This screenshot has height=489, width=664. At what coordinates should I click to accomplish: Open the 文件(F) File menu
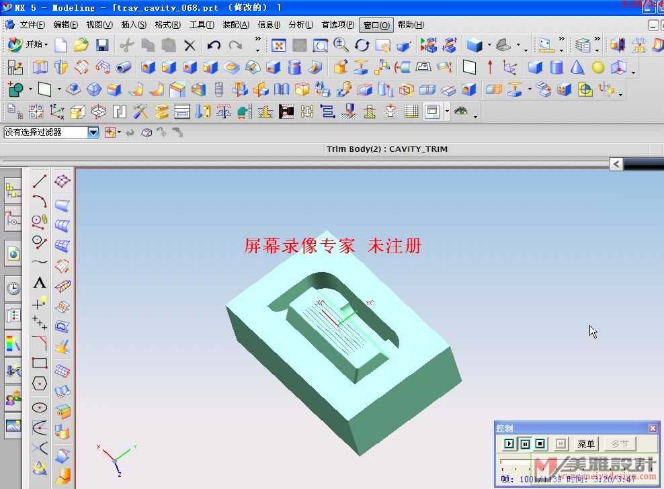coord(32,25)
